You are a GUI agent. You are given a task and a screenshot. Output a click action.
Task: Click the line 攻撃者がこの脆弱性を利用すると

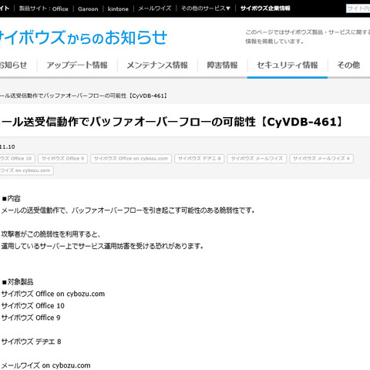tap(51, 234)
